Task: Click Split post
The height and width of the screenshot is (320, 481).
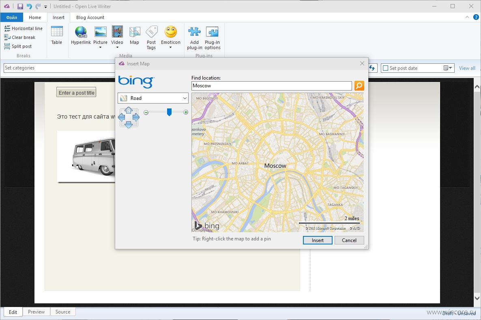Action: click(18, 46)
